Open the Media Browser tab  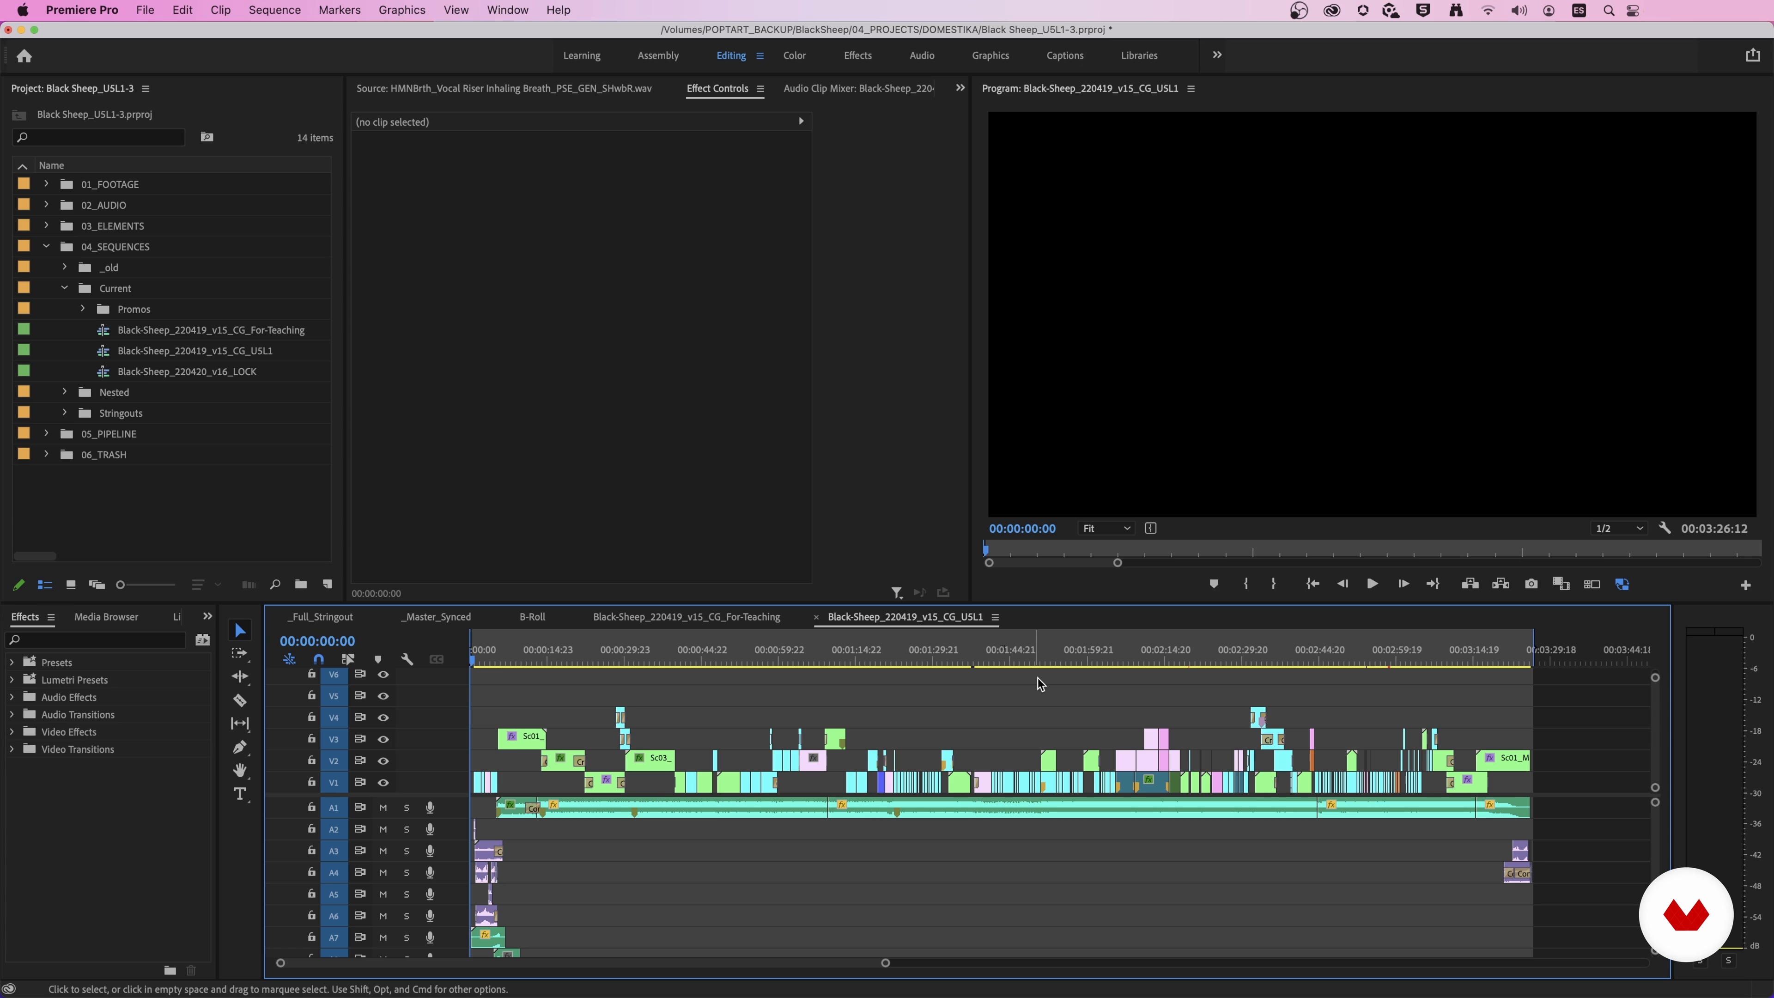[106, 617]
